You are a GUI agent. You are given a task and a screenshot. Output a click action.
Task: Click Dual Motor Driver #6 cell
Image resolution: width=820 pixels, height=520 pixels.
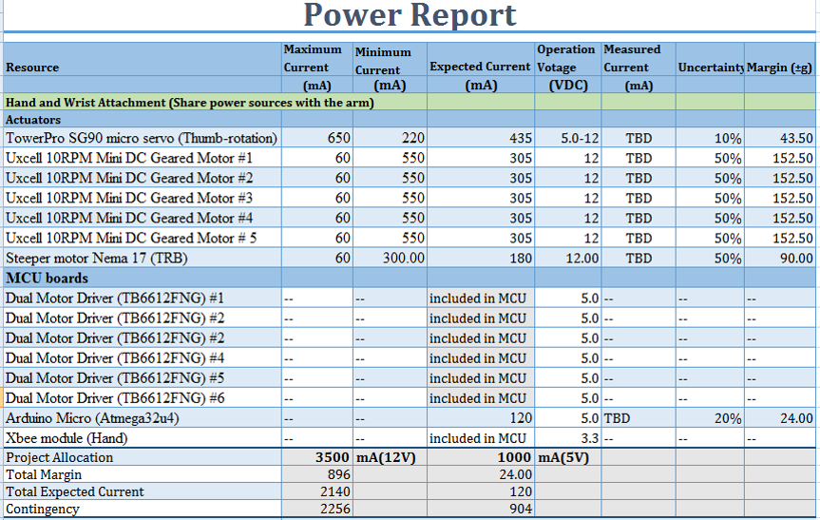coord(143,398)
